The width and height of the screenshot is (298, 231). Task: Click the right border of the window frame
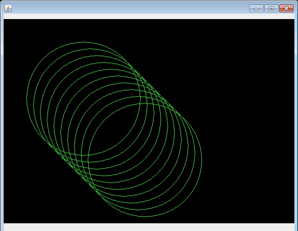coord(296,118)
